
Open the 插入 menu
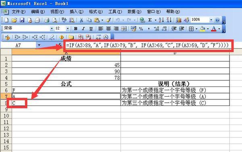[76, 12]
